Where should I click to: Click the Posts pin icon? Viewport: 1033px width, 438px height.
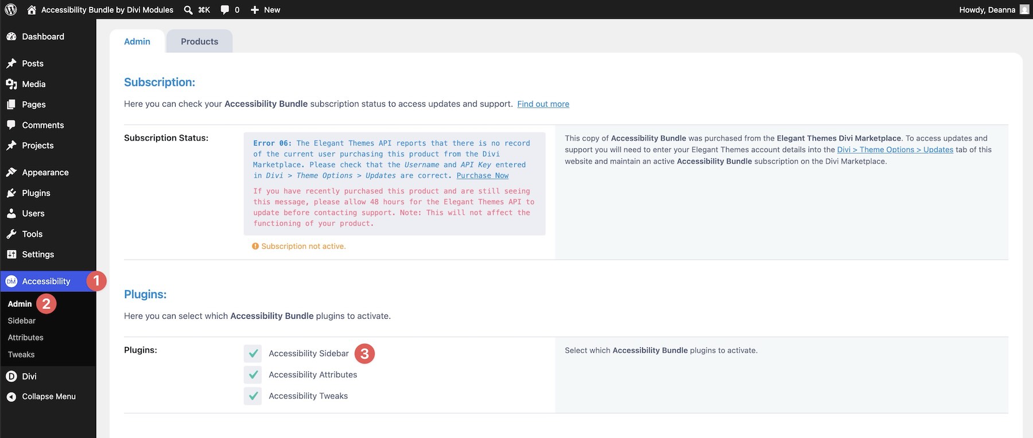pyautogui.click(x=11, y=64)
